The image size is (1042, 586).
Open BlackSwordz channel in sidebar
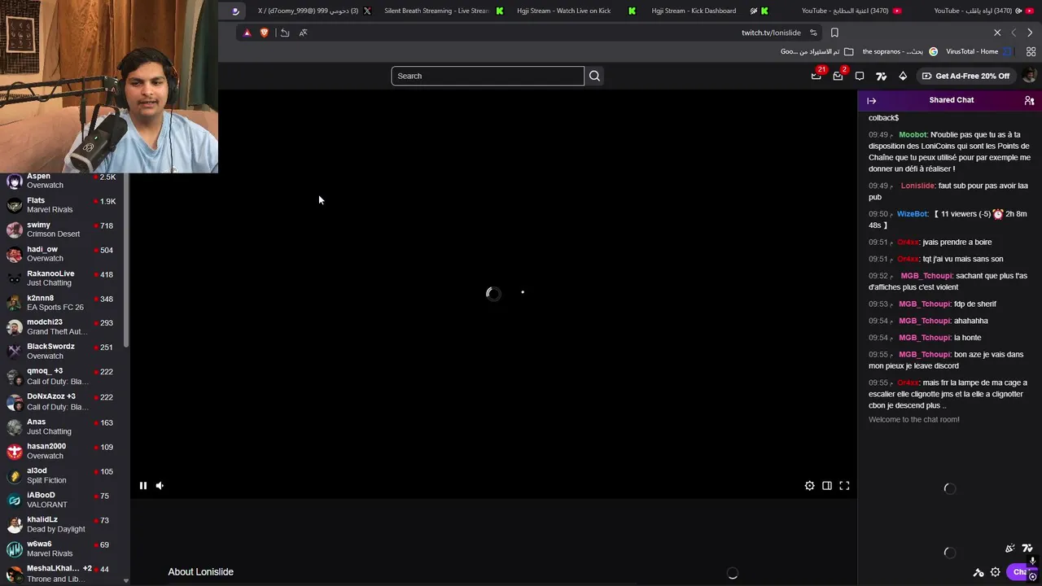[63, 351]
